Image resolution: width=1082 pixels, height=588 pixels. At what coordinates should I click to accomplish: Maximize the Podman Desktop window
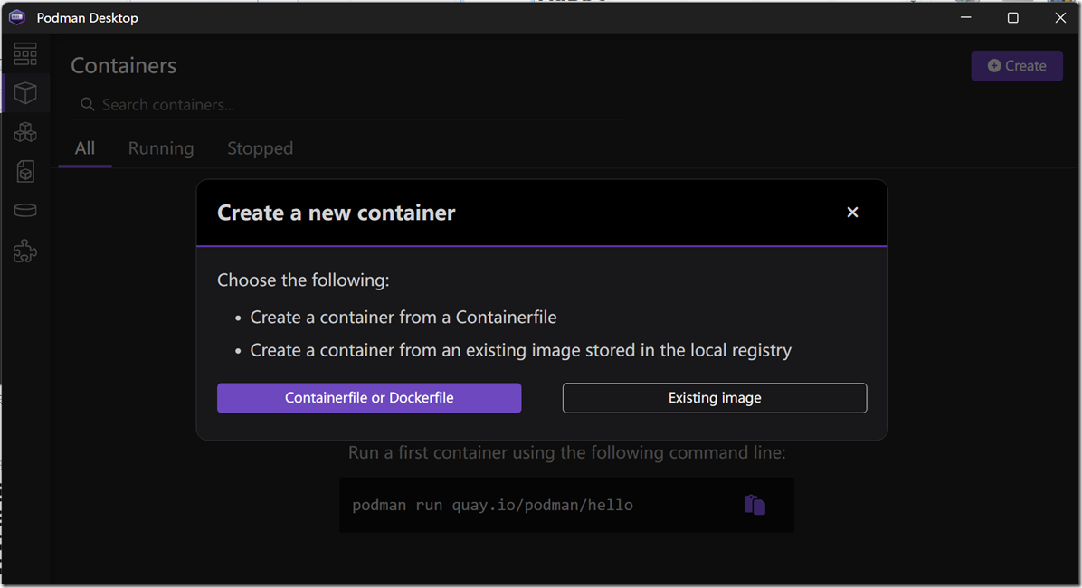click(x=1012, y=18)
